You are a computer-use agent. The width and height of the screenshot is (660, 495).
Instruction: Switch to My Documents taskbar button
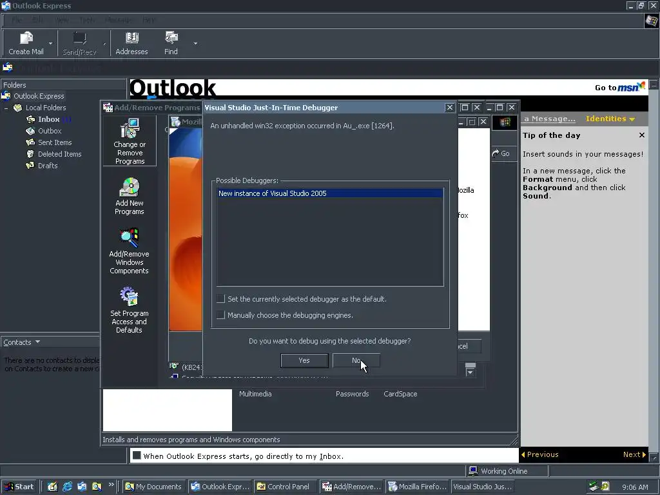[x=154, y=487]
